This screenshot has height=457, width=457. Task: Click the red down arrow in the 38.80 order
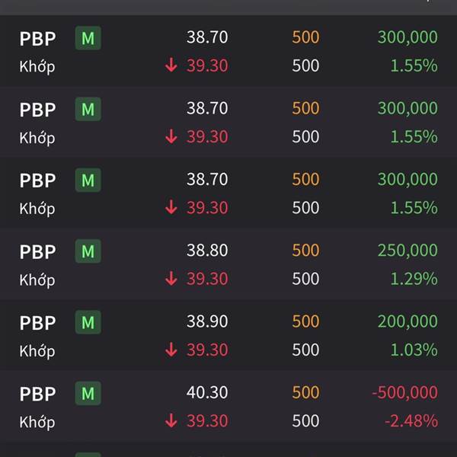point(171,278)
